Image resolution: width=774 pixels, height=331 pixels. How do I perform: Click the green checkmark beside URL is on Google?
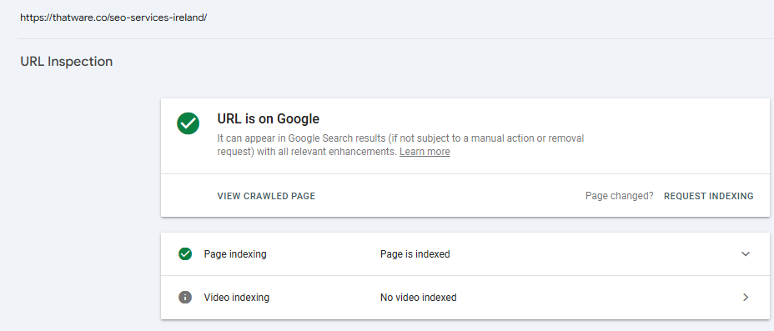pos(188,123)
